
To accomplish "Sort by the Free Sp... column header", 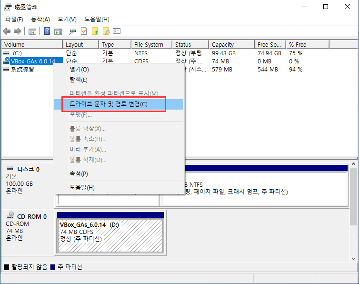I will [x=270, y=44].
